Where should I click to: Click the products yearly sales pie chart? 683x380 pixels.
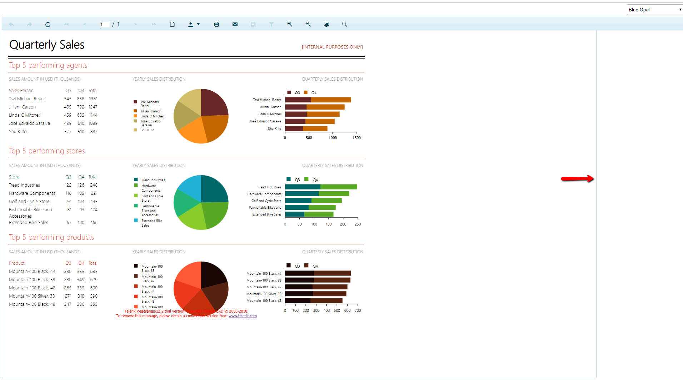point(201,289)
